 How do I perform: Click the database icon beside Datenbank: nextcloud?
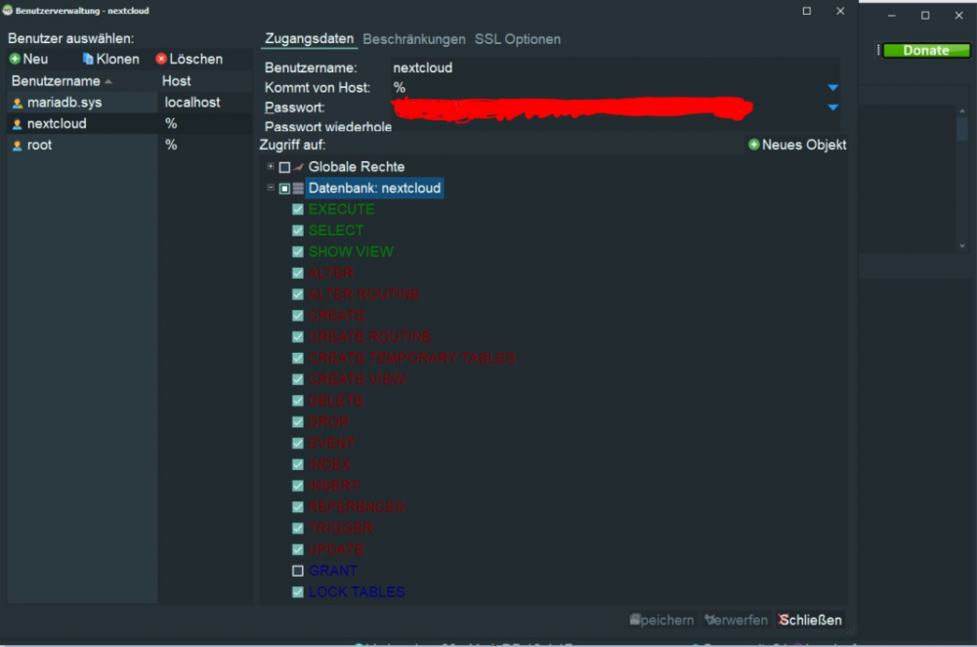(298, 189)
